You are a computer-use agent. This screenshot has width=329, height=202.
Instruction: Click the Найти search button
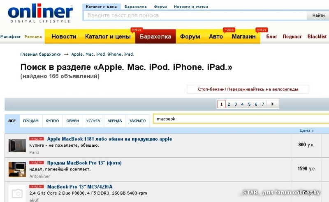[x=318, y=15]
